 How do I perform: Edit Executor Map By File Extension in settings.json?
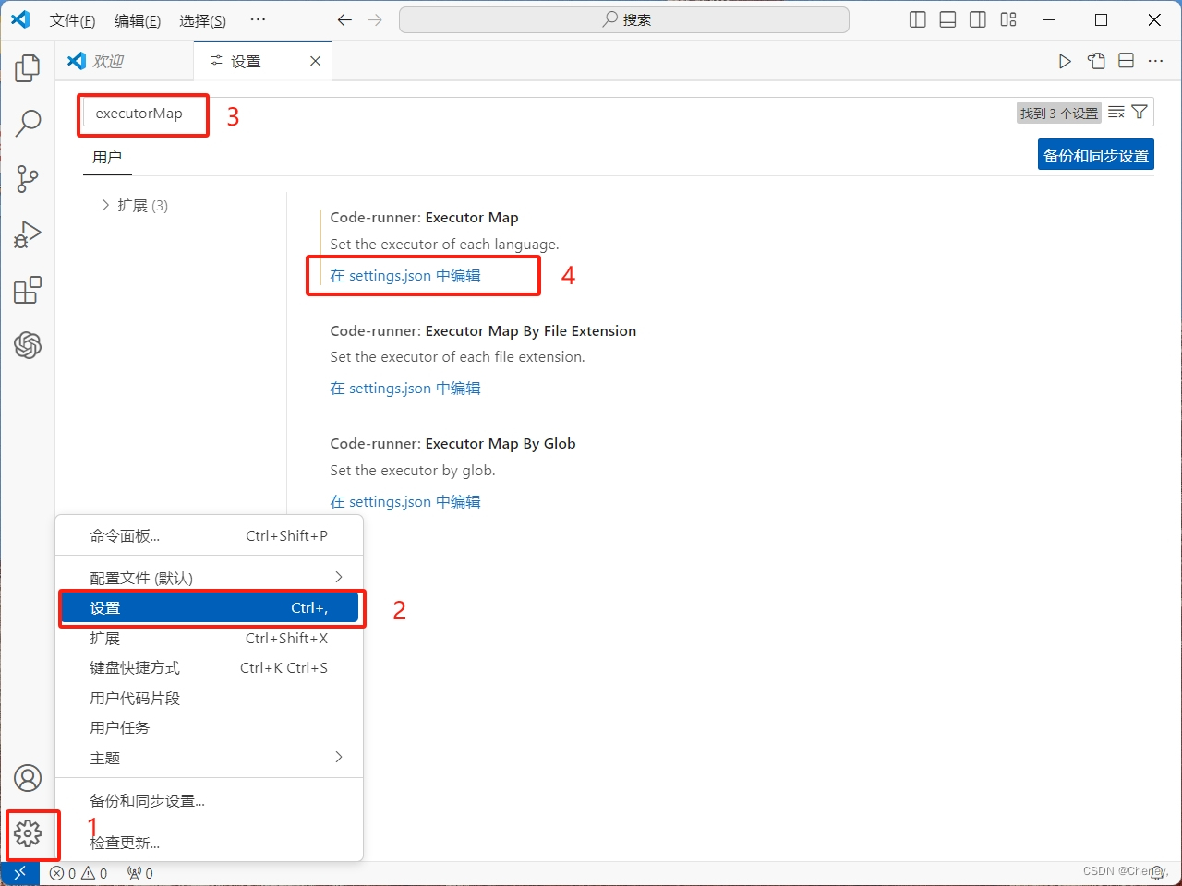[405, 388]
